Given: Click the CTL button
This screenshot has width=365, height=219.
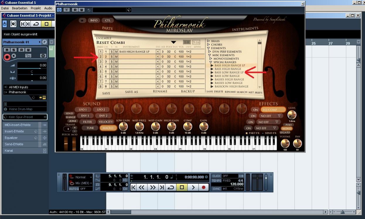Looking at the screenshot, I should [108, 20].
